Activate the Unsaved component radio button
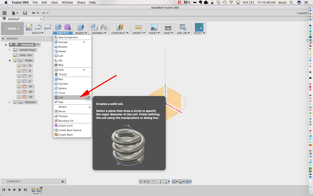Viewport: 313px width, 196px height. click(x=38, y=45)
